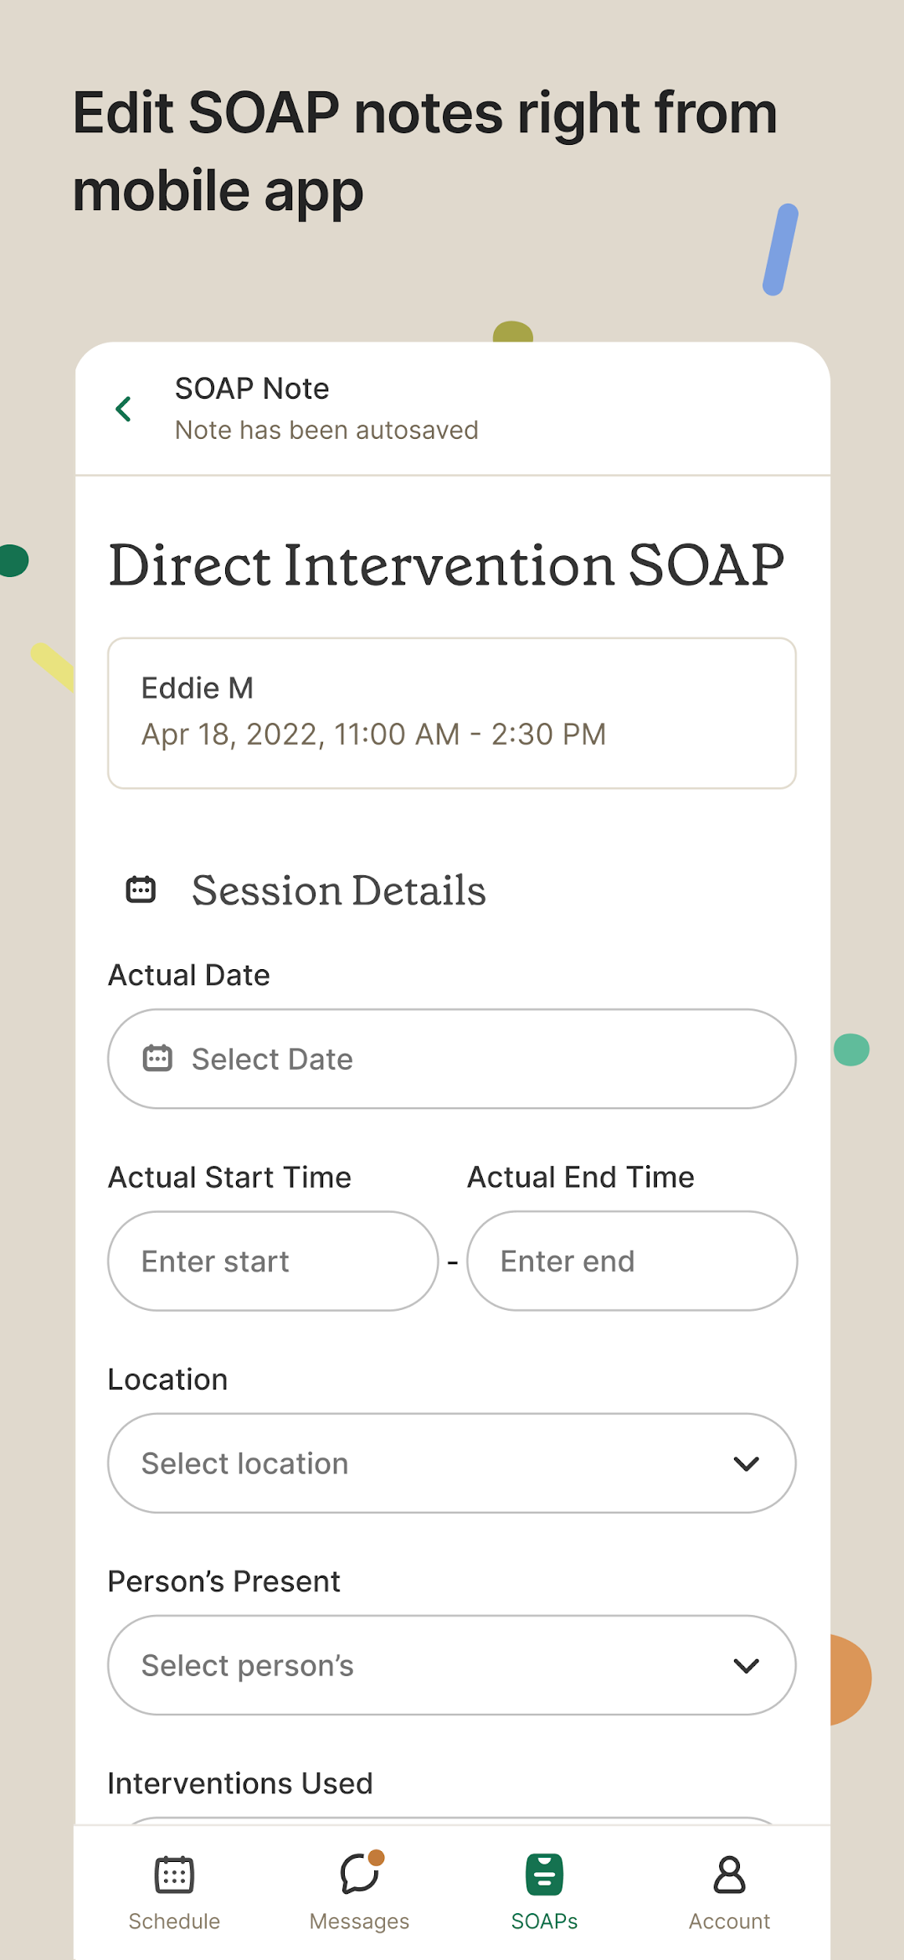This screenshot has width=904, height=1960.
Task: Click the Location dropdown chevron arrow
Action: (x=746, y=1463)
